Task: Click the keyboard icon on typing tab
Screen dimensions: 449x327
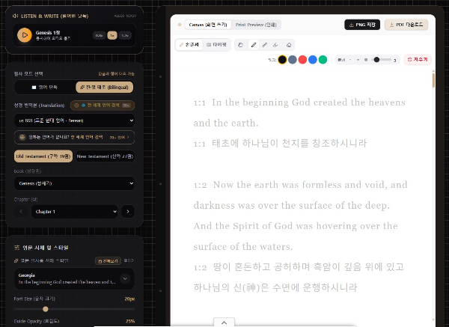Action: [x=209, y=45]
